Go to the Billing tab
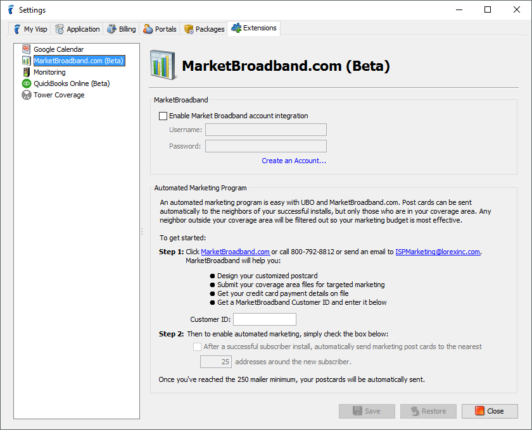Screen dimensions: 532x430 tap(122, 29)
